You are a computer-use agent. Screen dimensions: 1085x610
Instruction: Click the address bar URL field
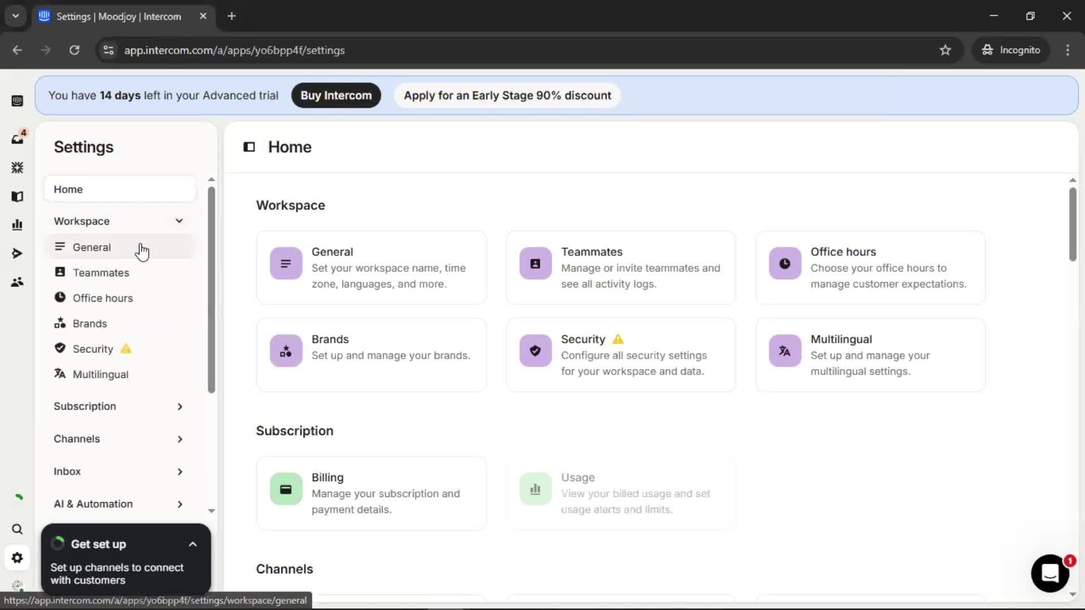tap(526, 50)
